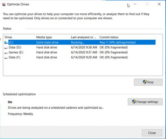Select the C: drive Windows icon
166x139 pixels.
coord(6,42)
